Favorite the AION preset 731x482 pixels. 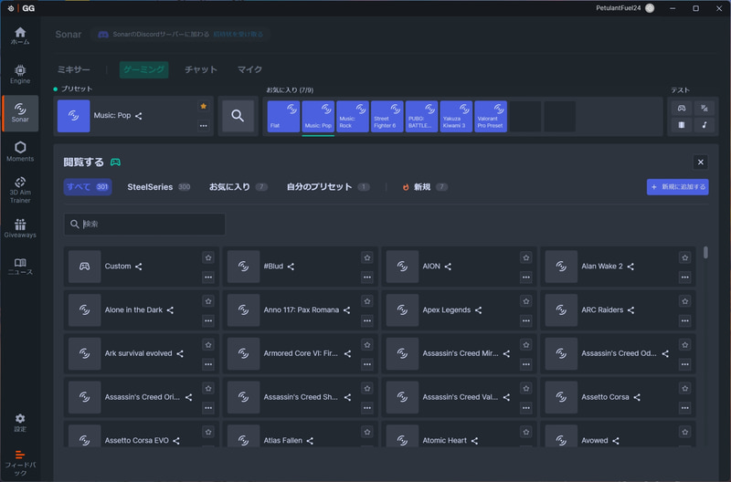(x=526, y=257)
